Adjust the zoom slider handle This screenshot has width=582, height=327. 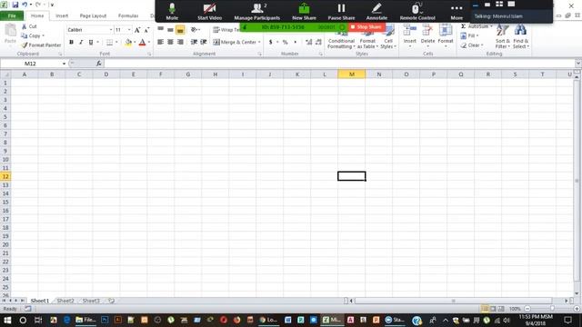(x=552, y=309)
